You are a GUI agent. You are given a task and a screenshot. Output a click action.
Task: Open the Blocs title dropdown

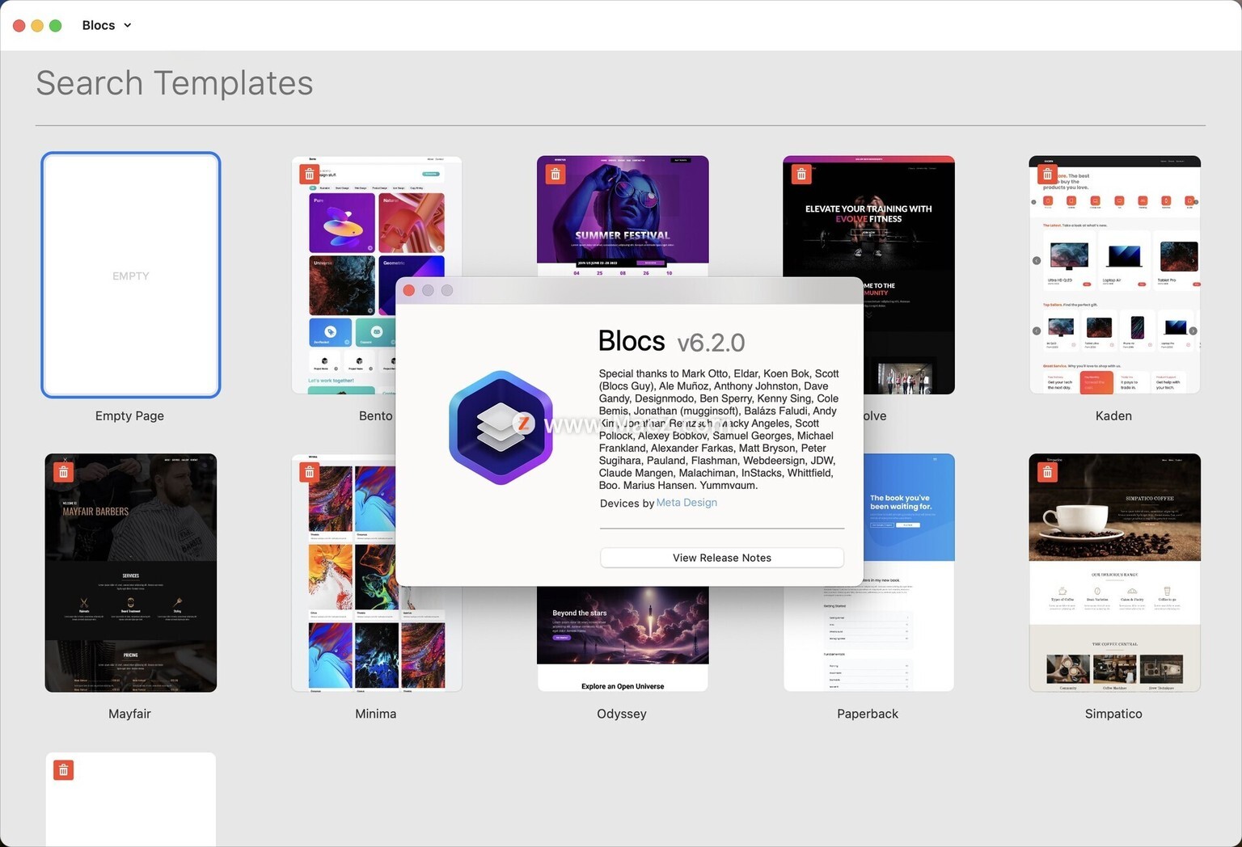[107, 25]
